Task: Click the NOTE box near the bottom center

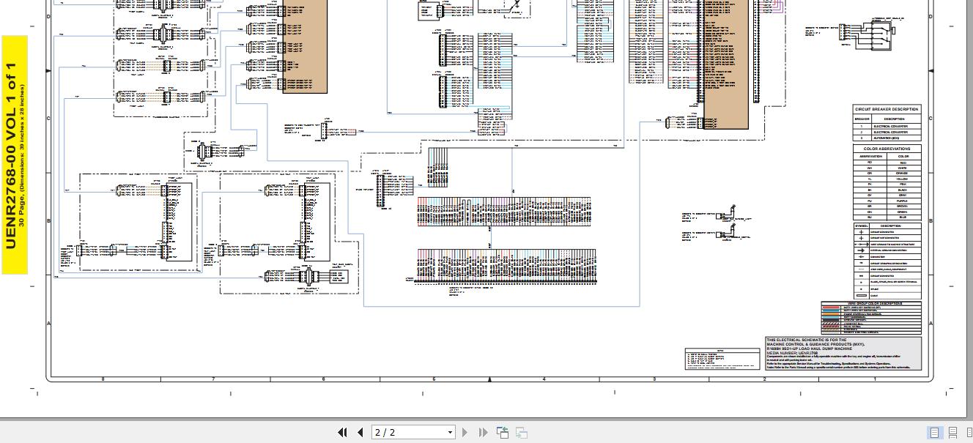Action: (x=722, y=359)
